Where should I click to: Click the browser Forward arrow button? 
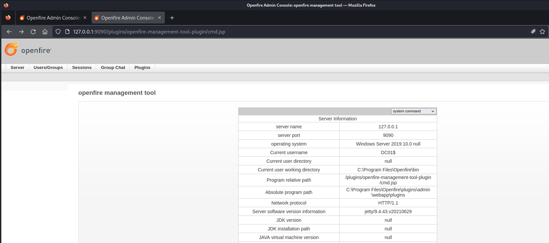click(21, 32)
